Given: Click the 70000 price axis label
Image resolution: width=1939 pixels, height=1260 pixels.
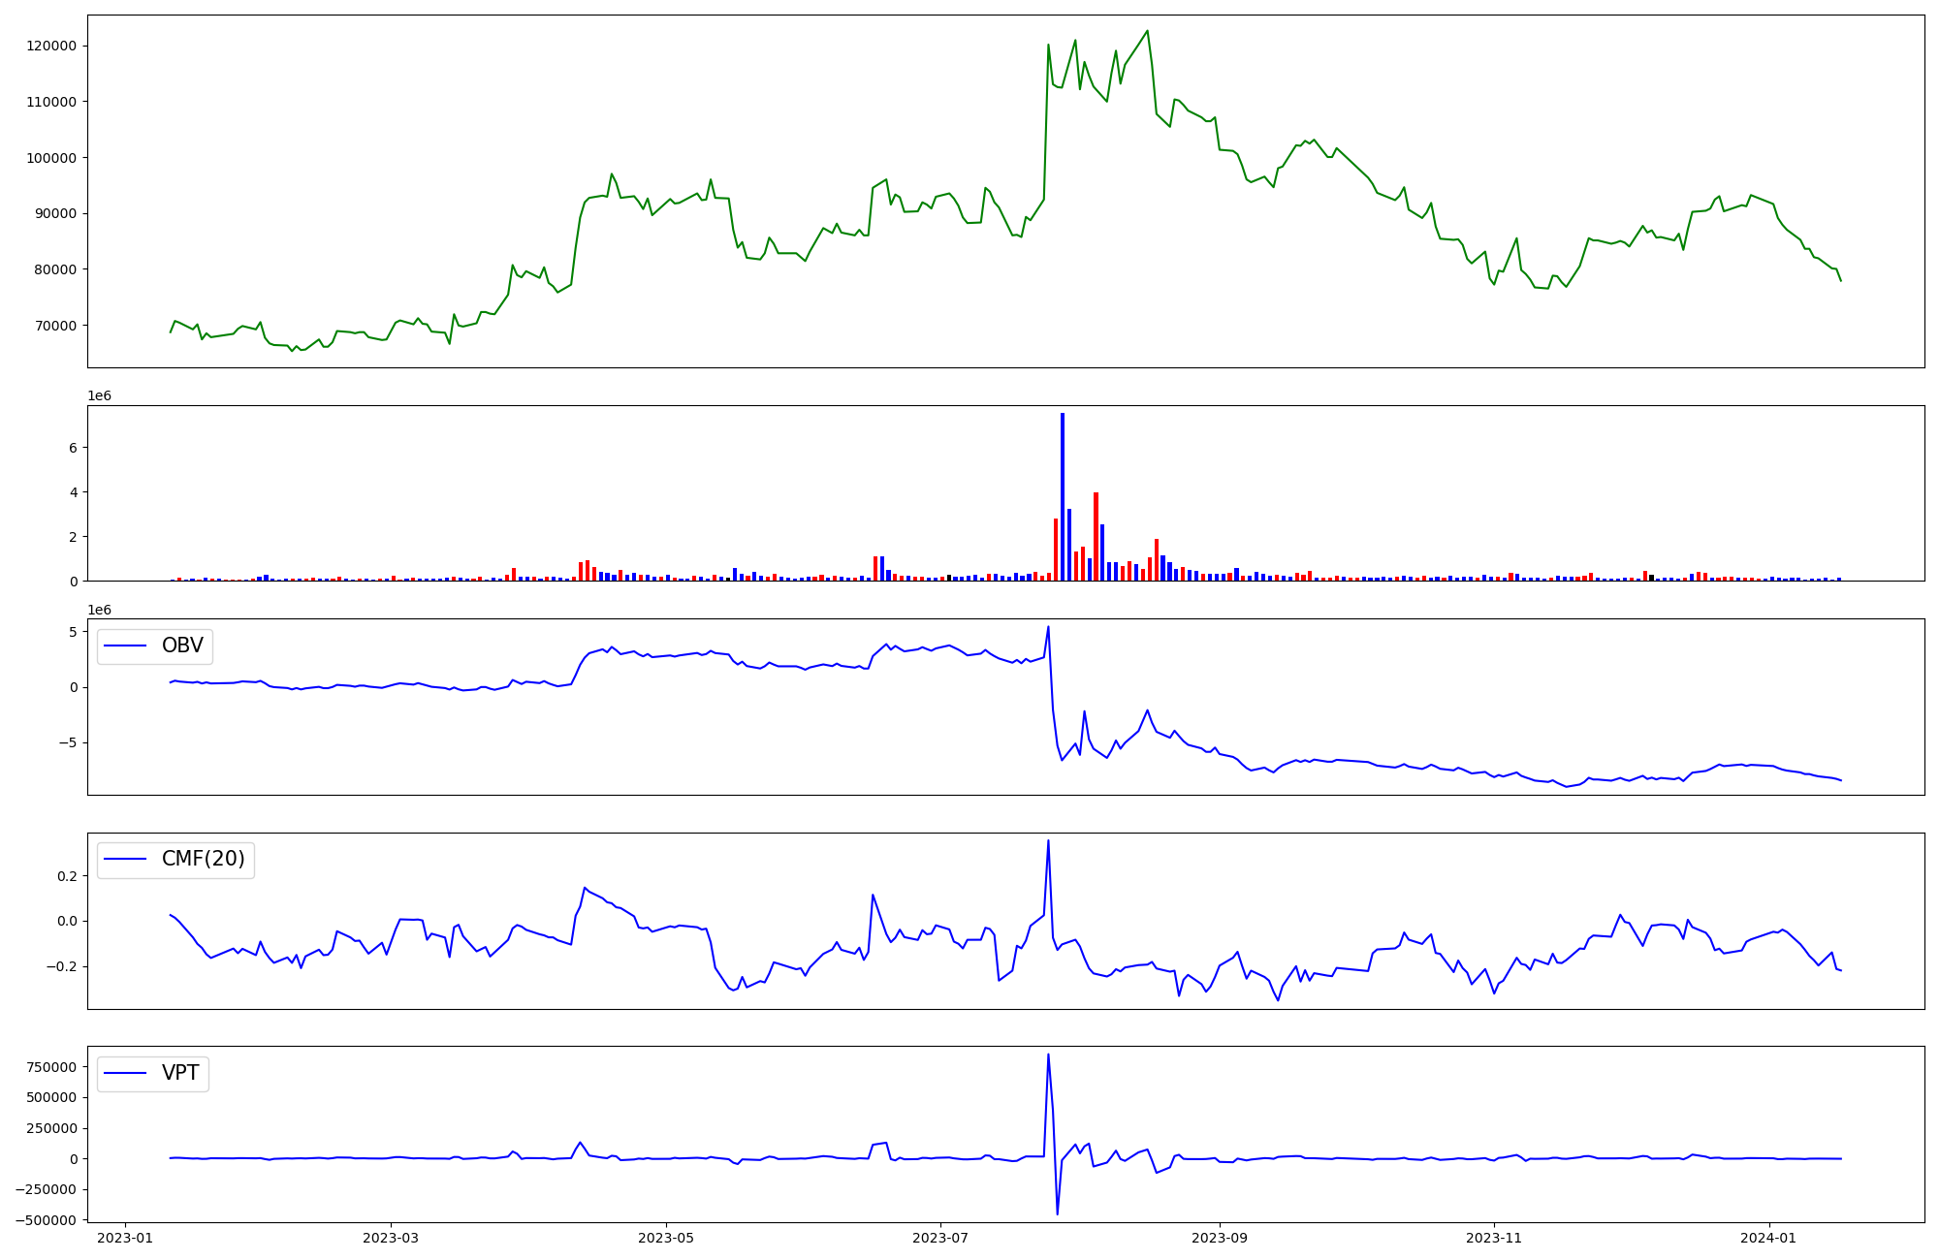Looking at the screenshot, I should (53, 325).
